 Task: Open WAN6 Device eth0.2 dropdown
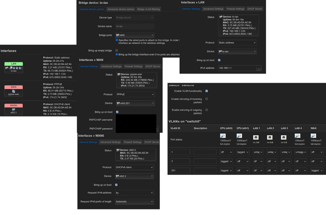(135, 176)
